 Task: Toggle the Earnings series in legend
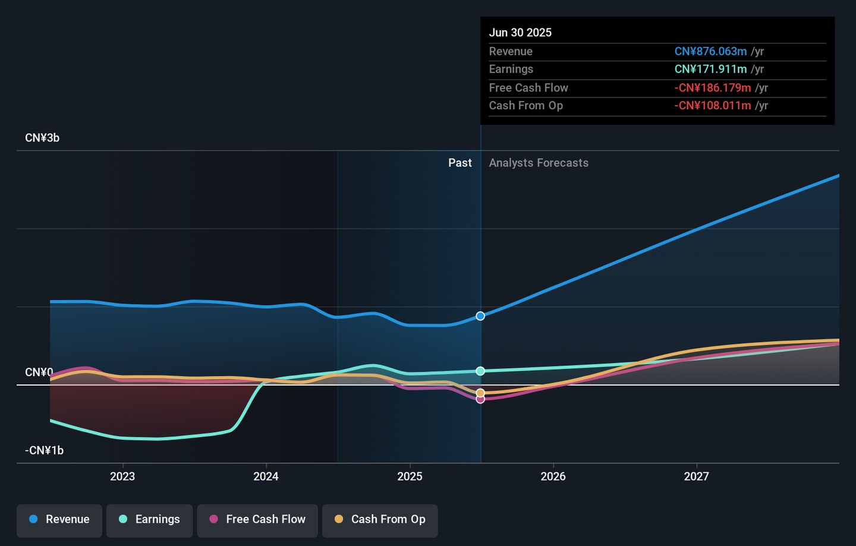pos(149,519)
